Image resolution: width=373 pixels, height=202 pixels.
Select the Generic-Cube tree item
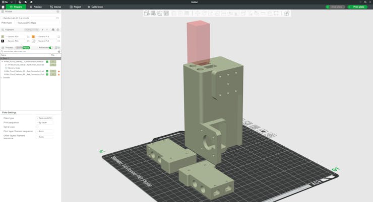(14, 68)
